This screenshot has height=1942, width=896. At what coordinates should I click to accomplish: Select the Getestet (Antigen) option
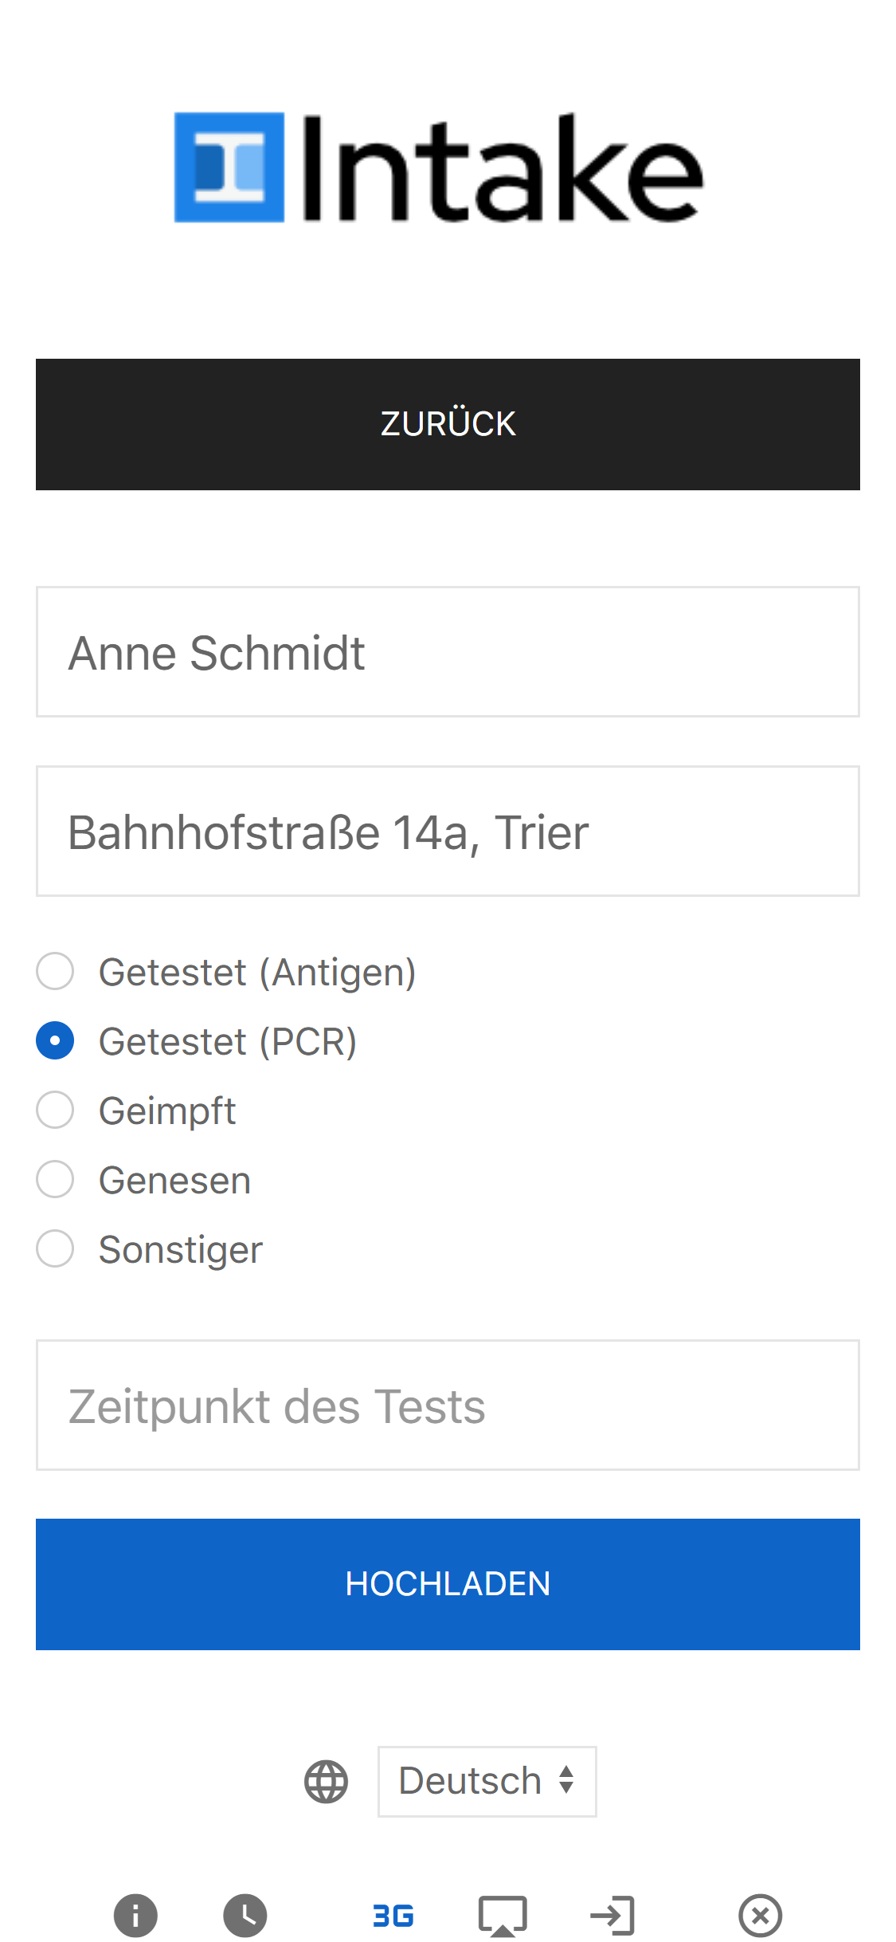pos(55,971)
